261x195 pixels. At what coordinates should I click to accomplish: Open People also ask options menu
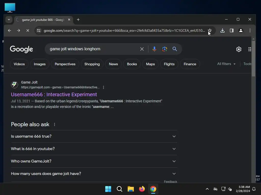tap(55, 124)
